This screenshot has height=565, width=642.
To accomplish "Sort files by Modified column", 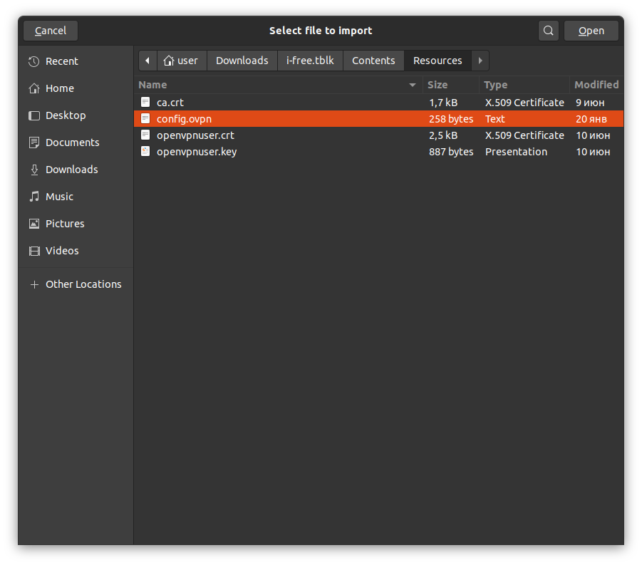I will (x=596, y=85).
